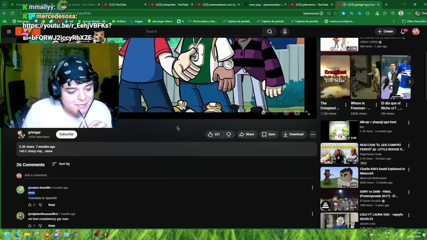Like the video with 221 likes
The width and height of the screenshot is (427, 240).
tap(214, 134)
